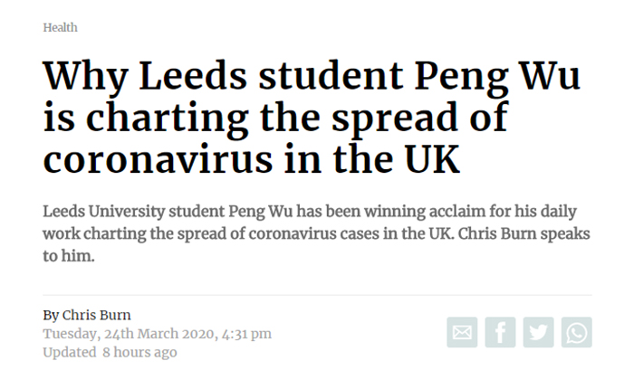Share this story on Facebook
This screenshot has width=634, height=380.
click(x=500, y=332)
